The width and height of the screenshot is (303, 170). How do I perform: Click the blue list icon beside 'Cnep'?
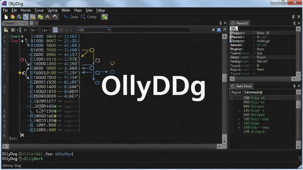point(83,17)
